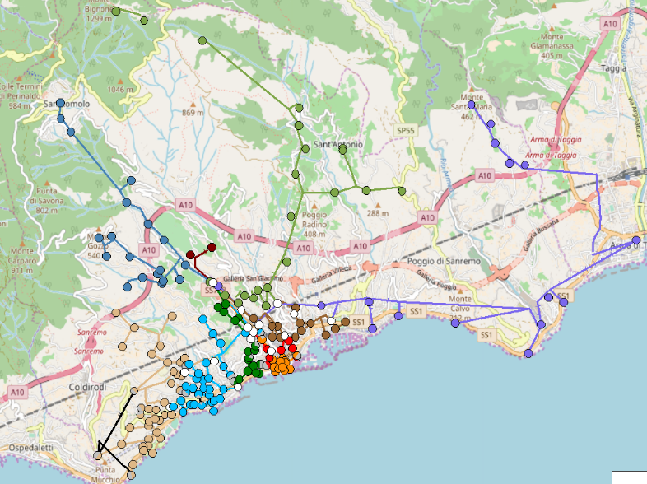Click the Ospedaletti town label

coord(26,447)
